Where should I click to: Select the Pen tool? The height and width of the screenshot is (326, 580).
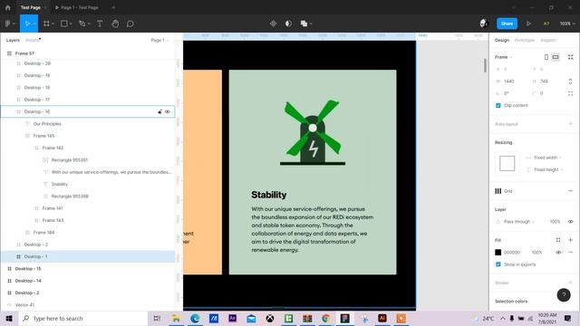(x=82, y=24)
